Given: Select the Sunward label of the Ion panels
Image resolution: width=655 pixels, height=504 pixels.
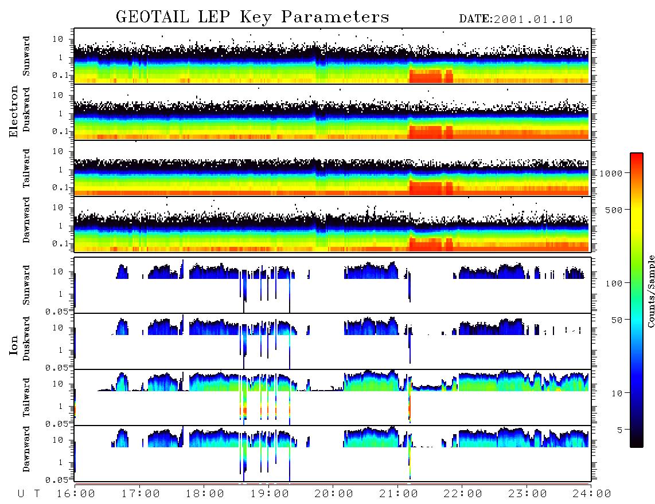Looking at the screenshot, I should coord(26,285).
